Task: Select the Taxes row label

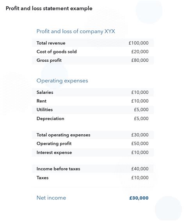Action: (43, 178)
